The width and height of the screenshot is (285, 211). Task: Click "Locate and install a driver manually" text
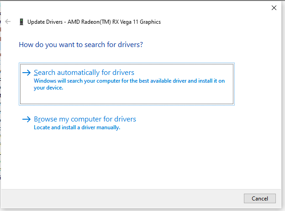point(77,127)
